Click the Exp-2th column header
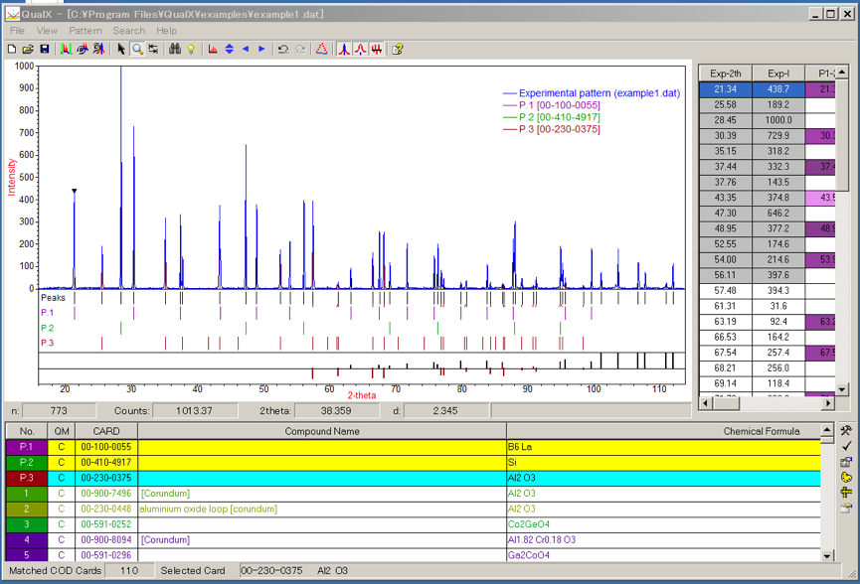 [x=725, y=73]
